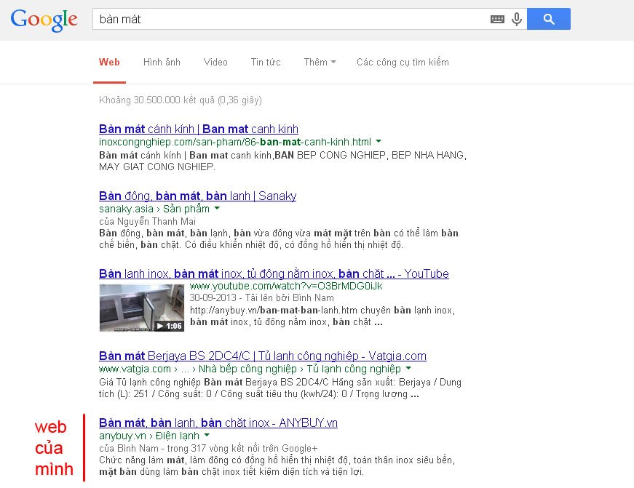634x488 pixels.
Task: Click the result count text "Khoảng 30.500.000 kết quả"
Action: click(157, 100)
